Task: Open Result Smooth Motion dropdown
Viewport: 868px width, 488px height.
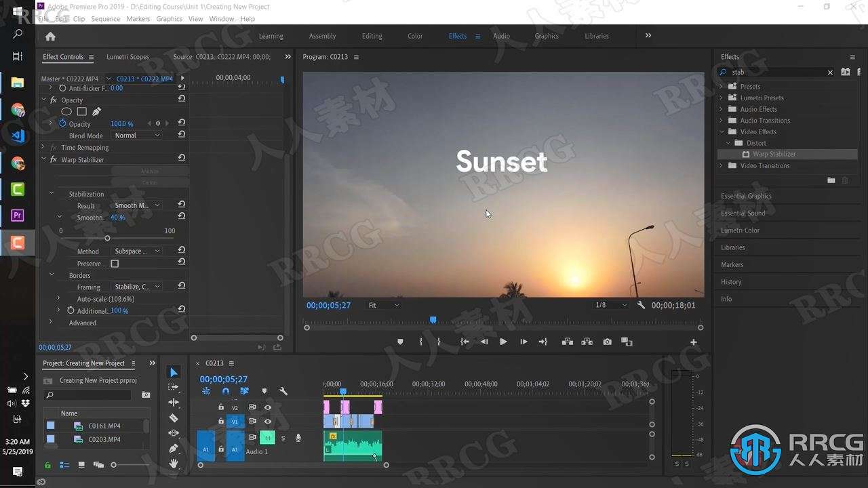Action: pyautogui.click(x=136, y=205)
